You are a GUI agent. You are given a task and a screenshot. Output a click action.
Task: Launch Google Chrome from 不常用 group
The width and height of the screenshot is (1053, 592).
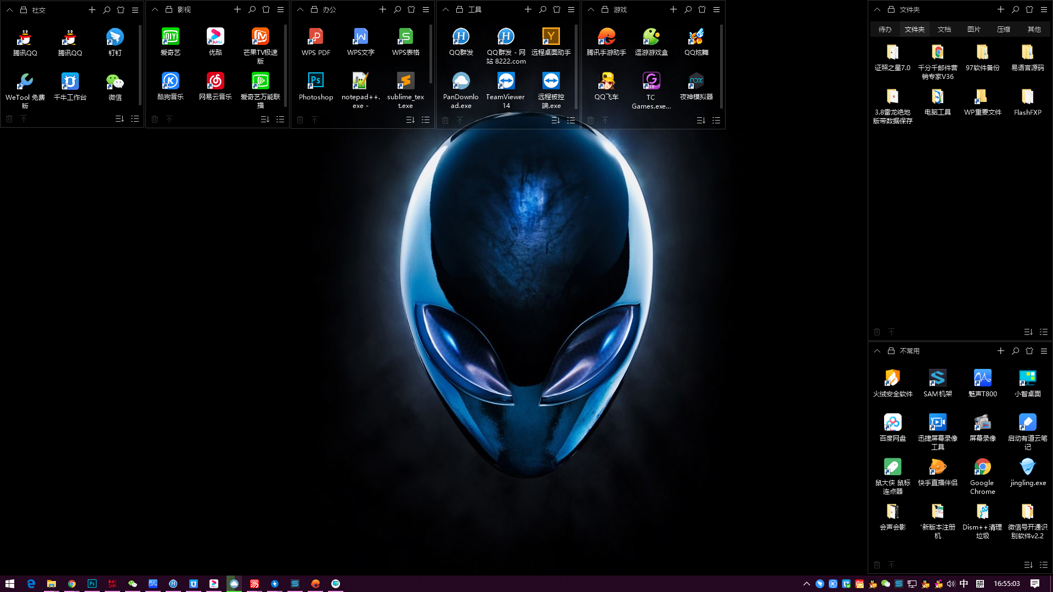982,476
